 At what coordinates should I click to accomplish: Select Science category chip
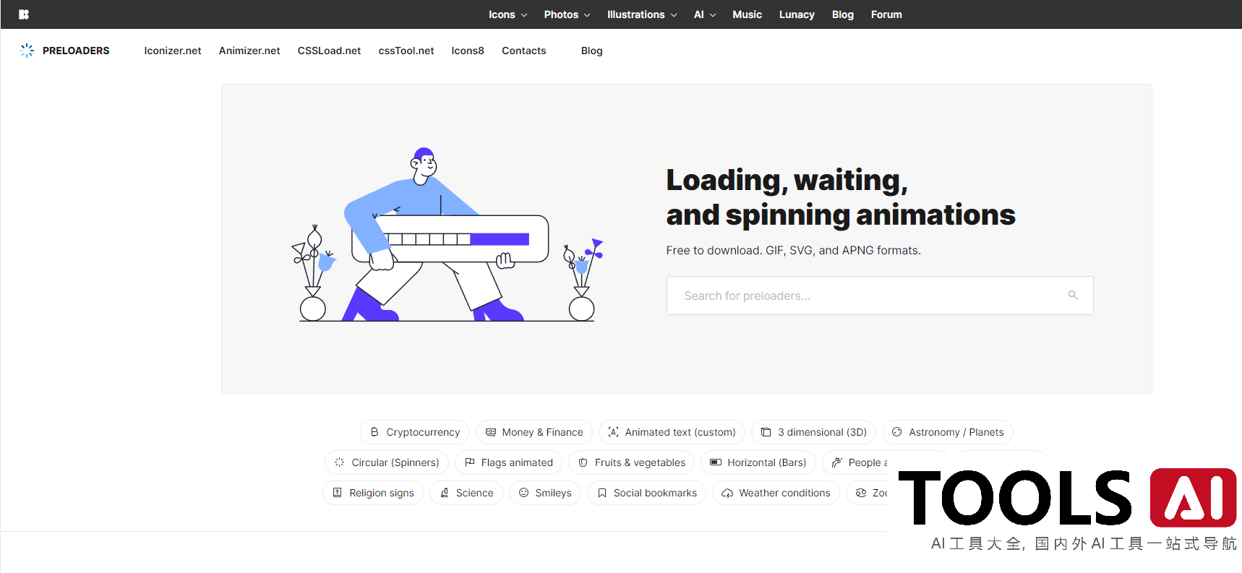pyautogui.click(x=466, y=493)
